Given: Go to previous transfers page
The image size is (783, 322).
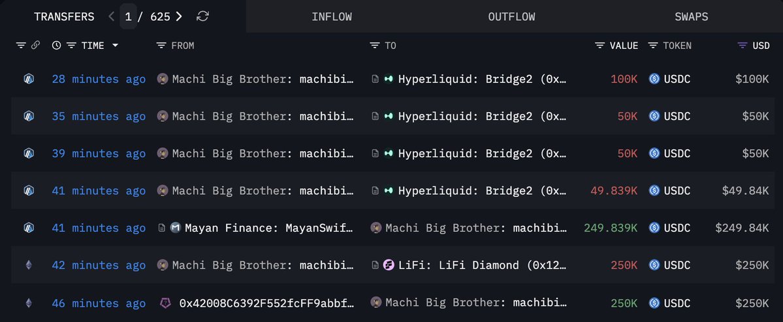Looking at the screenshot, I should pyautogui.click(x=112, y=16).
